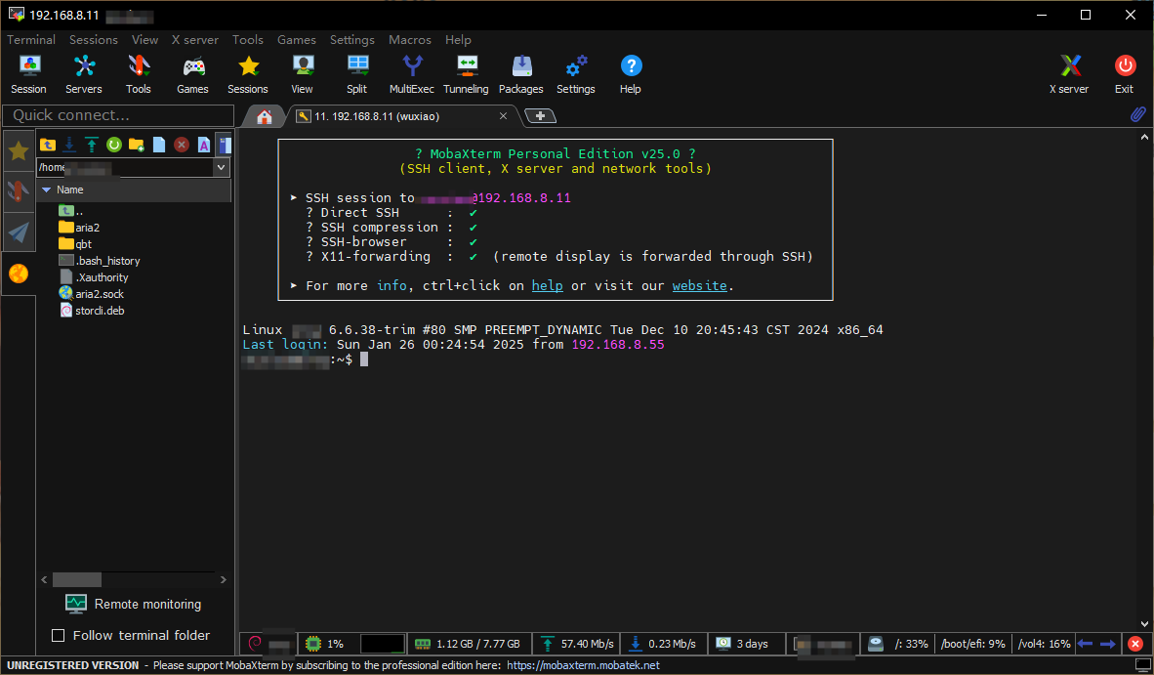The image size is (1154, 675).
Task: Select the qbt folder
Action: pyautogui.click(x=75, y=244)
